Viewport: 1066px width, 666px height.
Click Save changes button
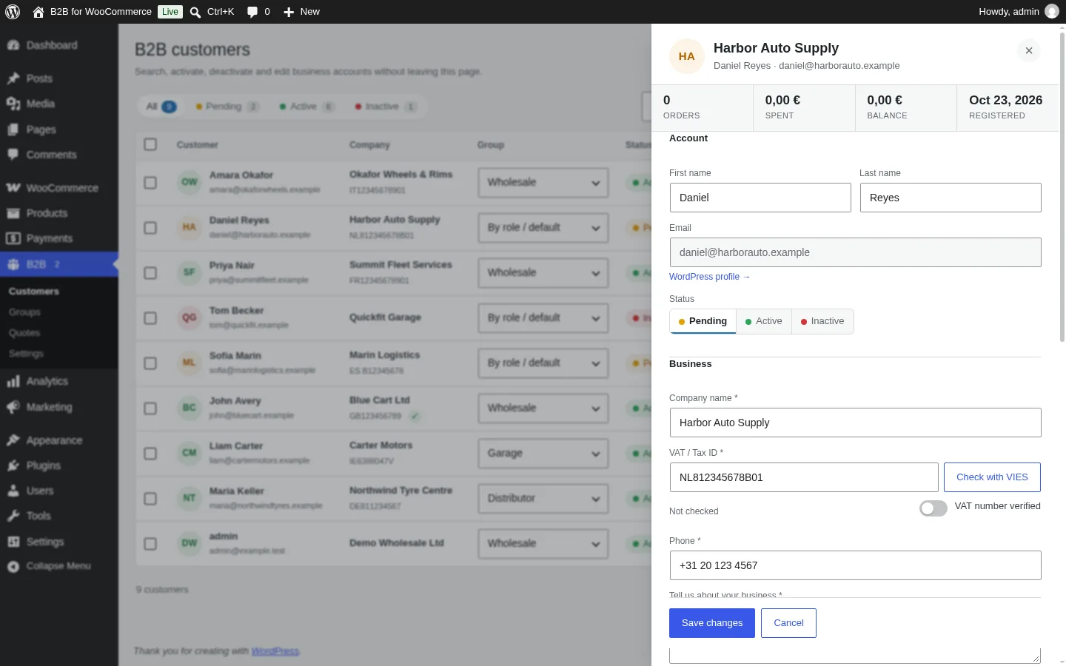pos(712,623)
